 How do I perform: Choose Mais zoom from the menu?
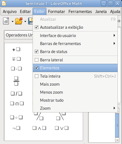pos(75,84)
